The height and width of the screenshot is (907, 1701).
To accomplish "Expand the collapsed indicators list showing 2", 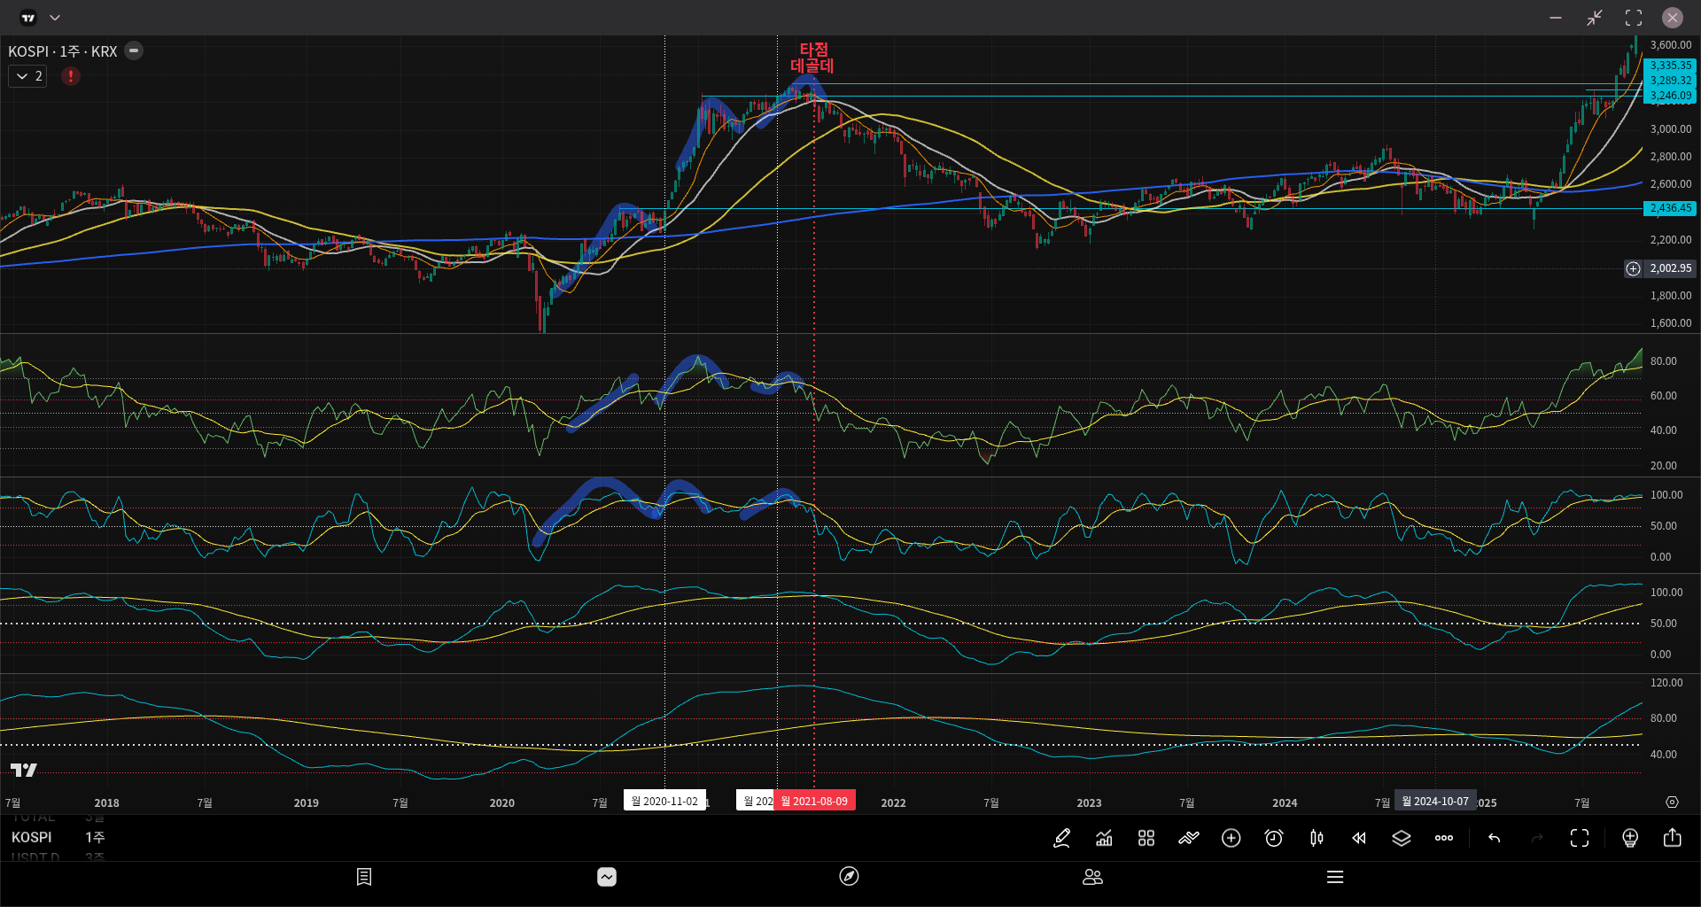I will click(27, 76).
